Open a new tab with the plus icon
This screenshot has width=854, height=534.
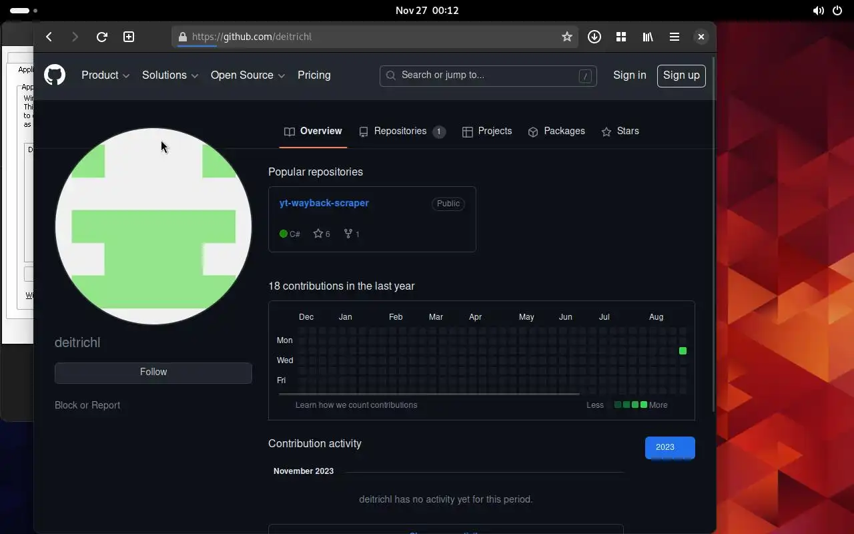point(129,37)
